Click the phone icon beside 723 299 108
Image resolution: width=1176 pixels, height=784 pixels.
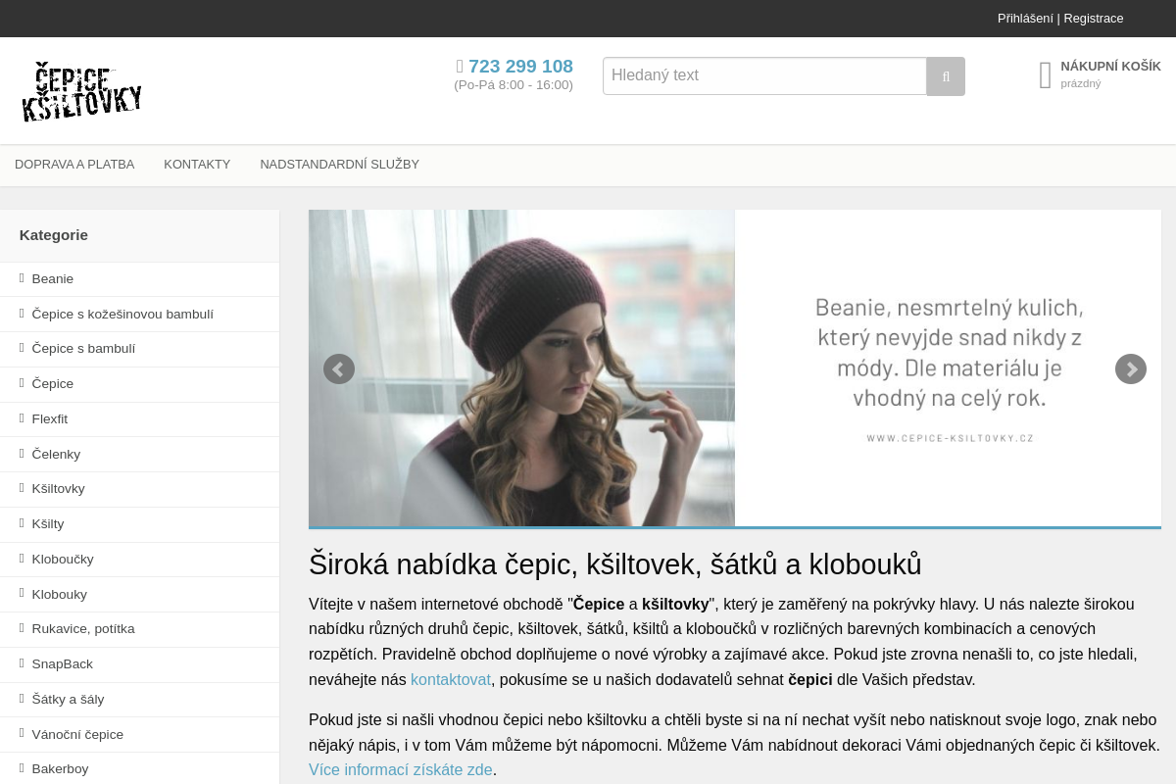tap(460, 67)
